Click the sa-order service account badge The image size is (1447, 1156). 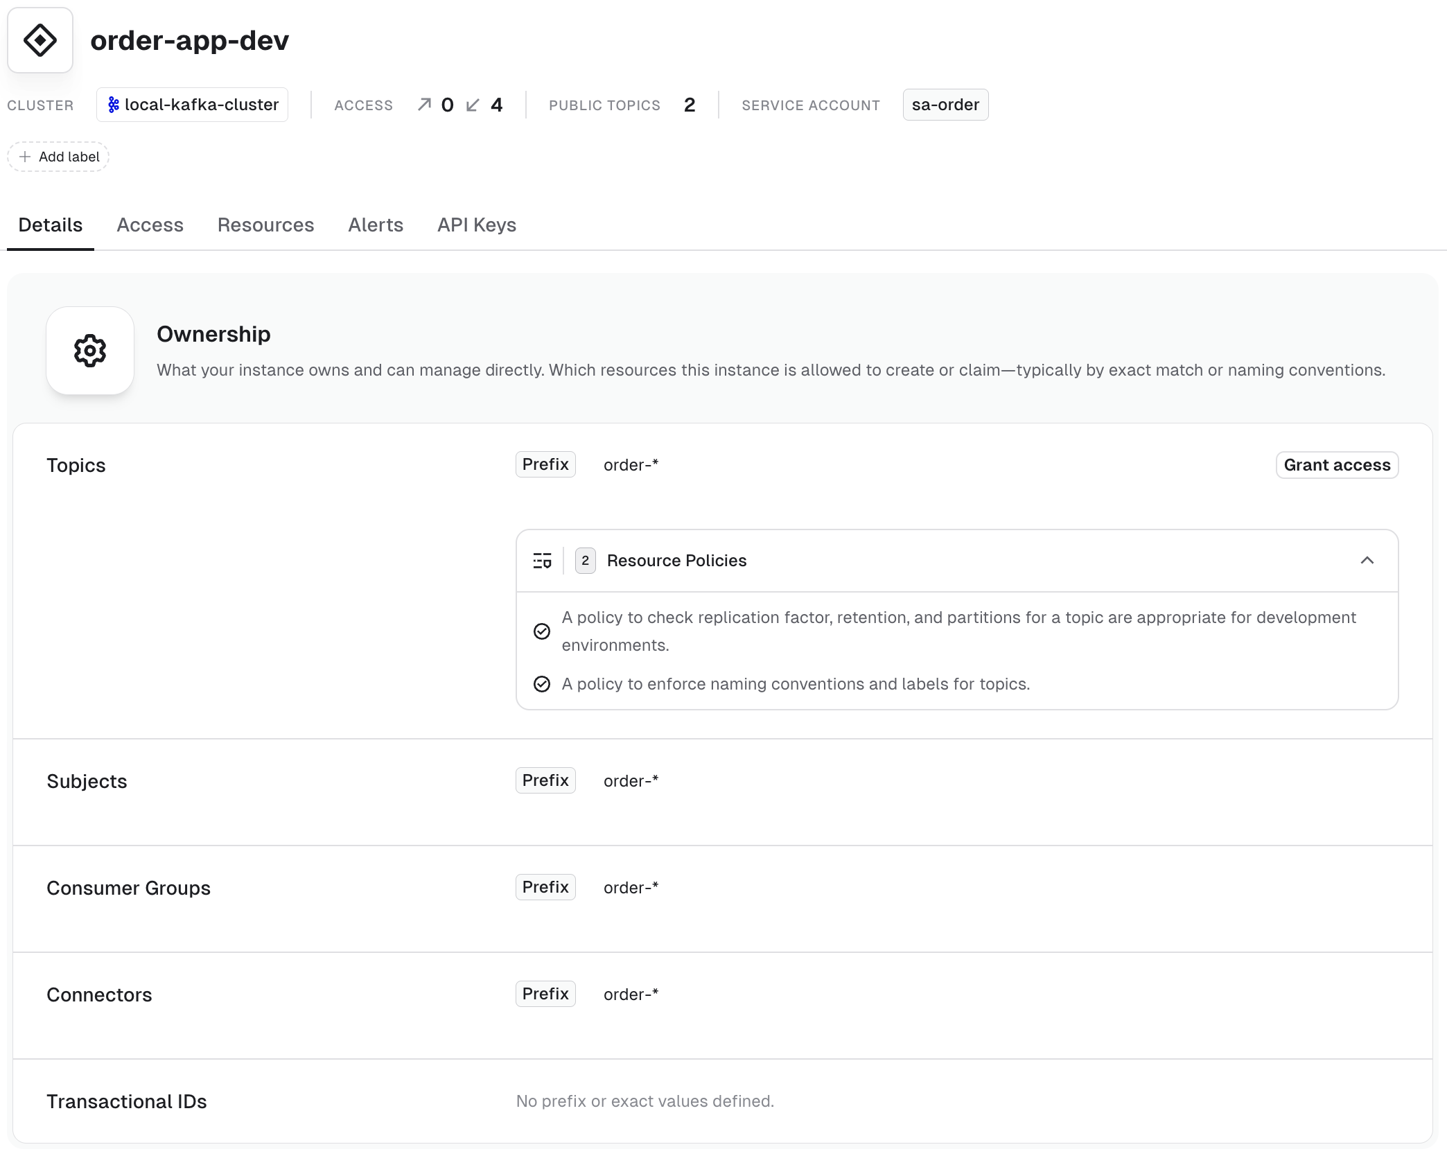click(945, 105)
